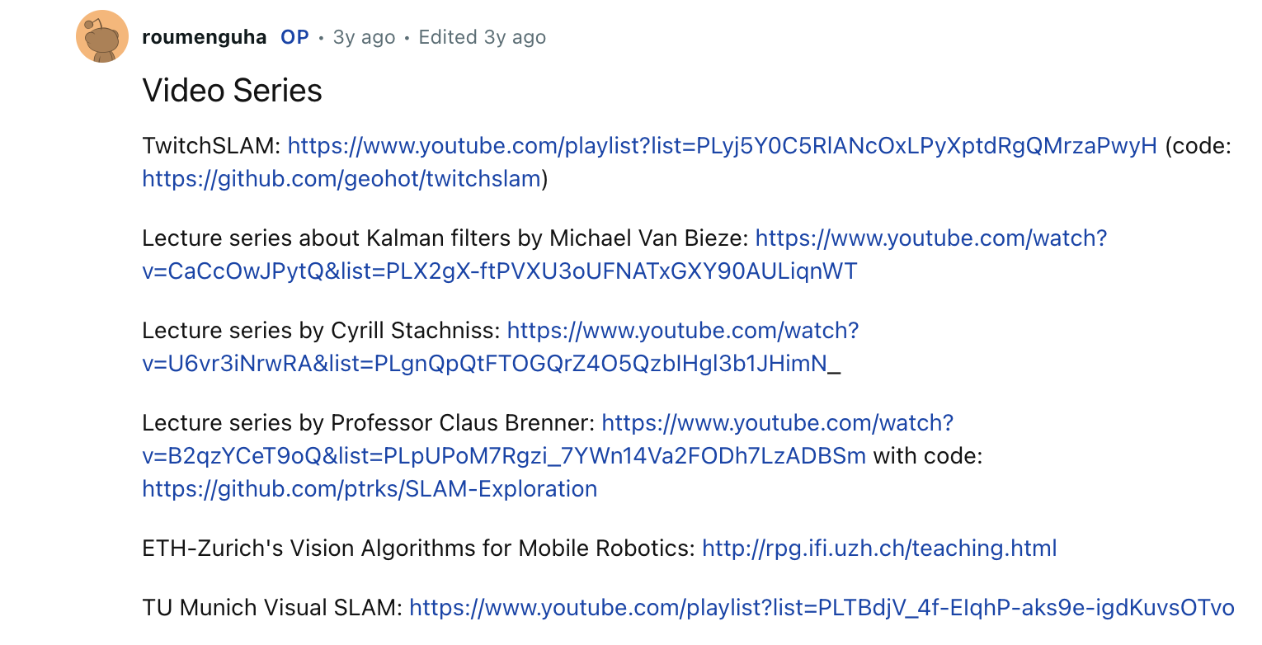Open the ptrks/SLAM-Exploration GitHub link
The height and width of the screenshot is (645, 1262).
(370, 488)
